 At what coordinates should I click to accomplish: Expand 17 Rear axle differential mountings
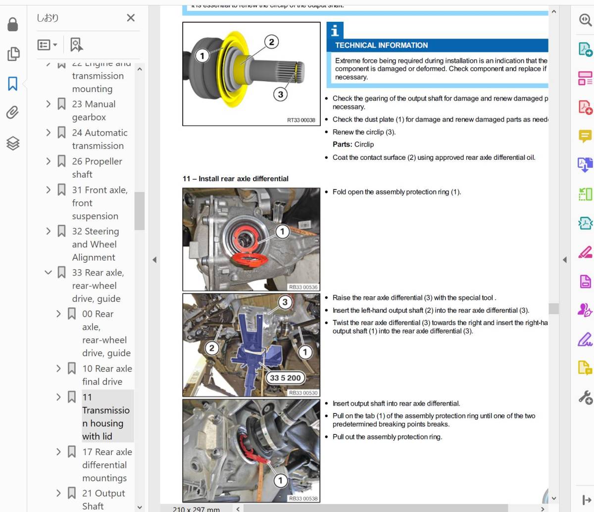coord(58,452)
